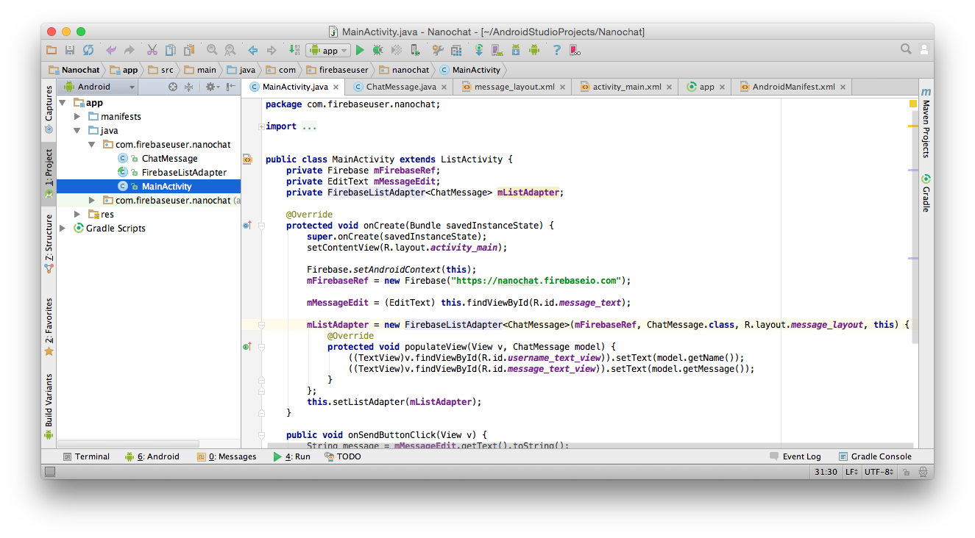The height and width of the screenshot is (538, 975).
Task: Open the 4: Run tool window
Action: click(292, 456)
